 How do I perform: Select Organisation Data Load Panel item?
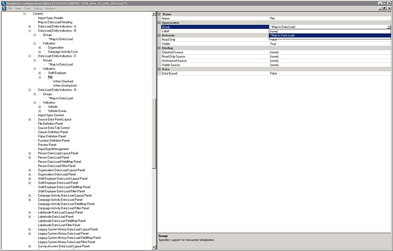[x=57, y=174]
